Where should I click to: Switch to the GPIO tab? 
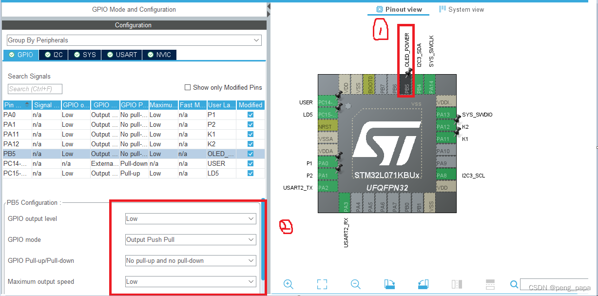(21, 55)
